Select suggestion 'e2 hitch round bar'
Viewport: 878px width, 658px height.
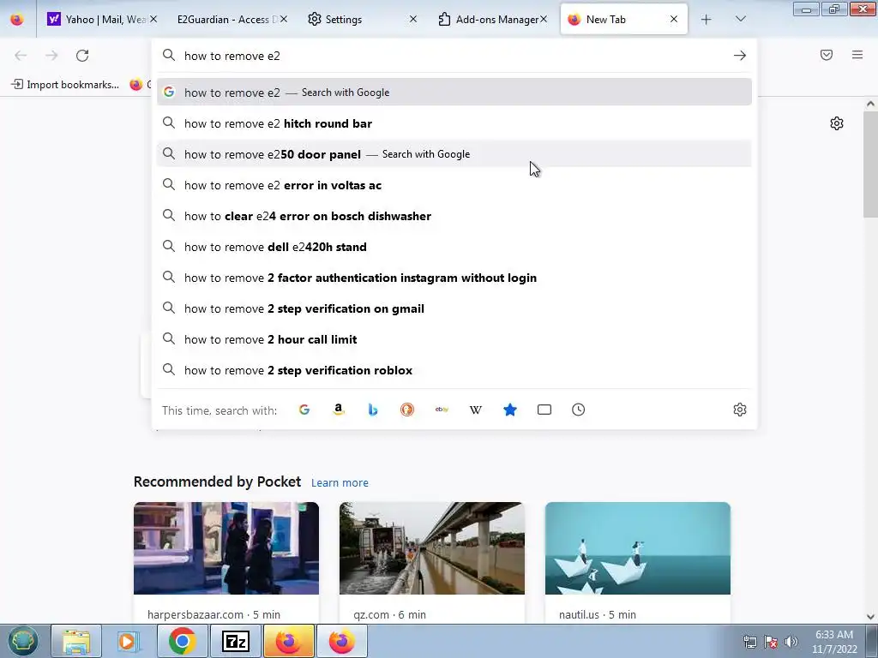[x=454, y=123]
